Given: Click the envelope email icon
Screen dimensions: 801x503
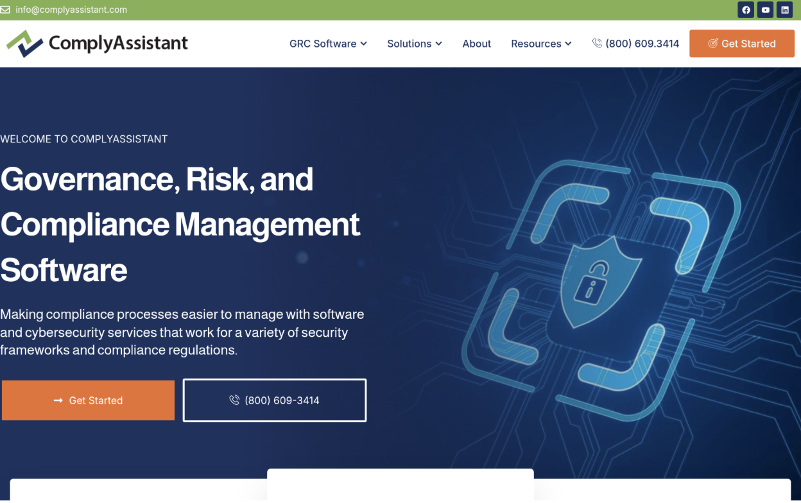Looking at the screenshot, I should pos(5,10).
